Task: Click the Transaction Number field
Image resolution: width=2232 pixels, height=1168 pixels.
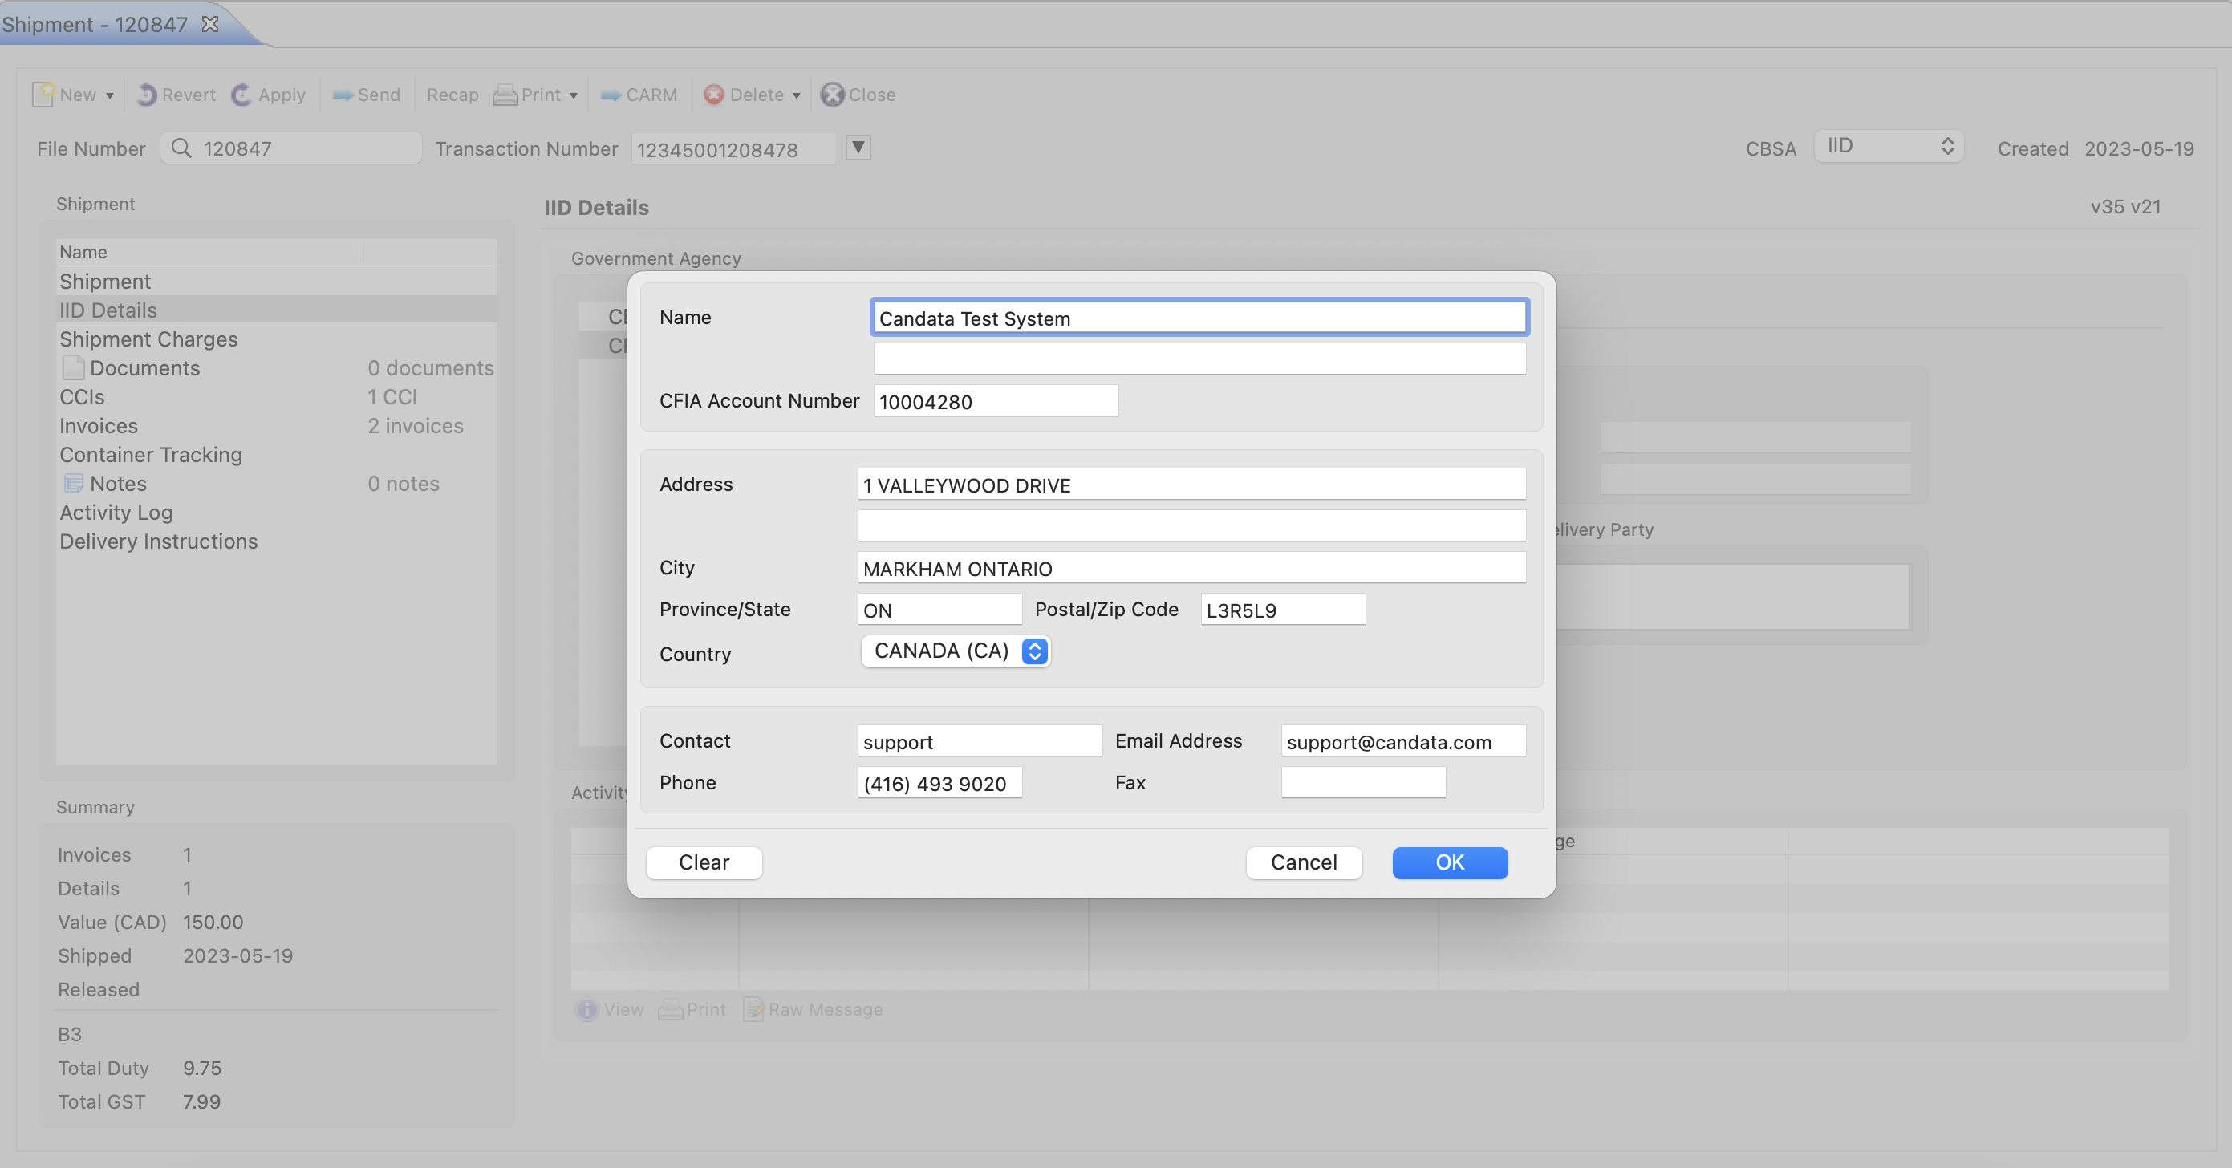Action: [x=733, y=149]
